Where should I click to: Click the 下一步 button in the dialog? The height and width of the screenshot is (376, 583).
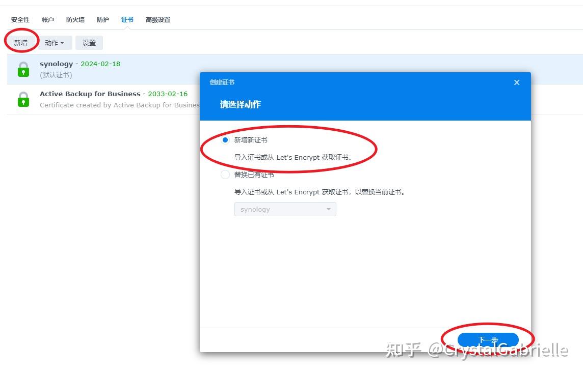click(488, 339)
